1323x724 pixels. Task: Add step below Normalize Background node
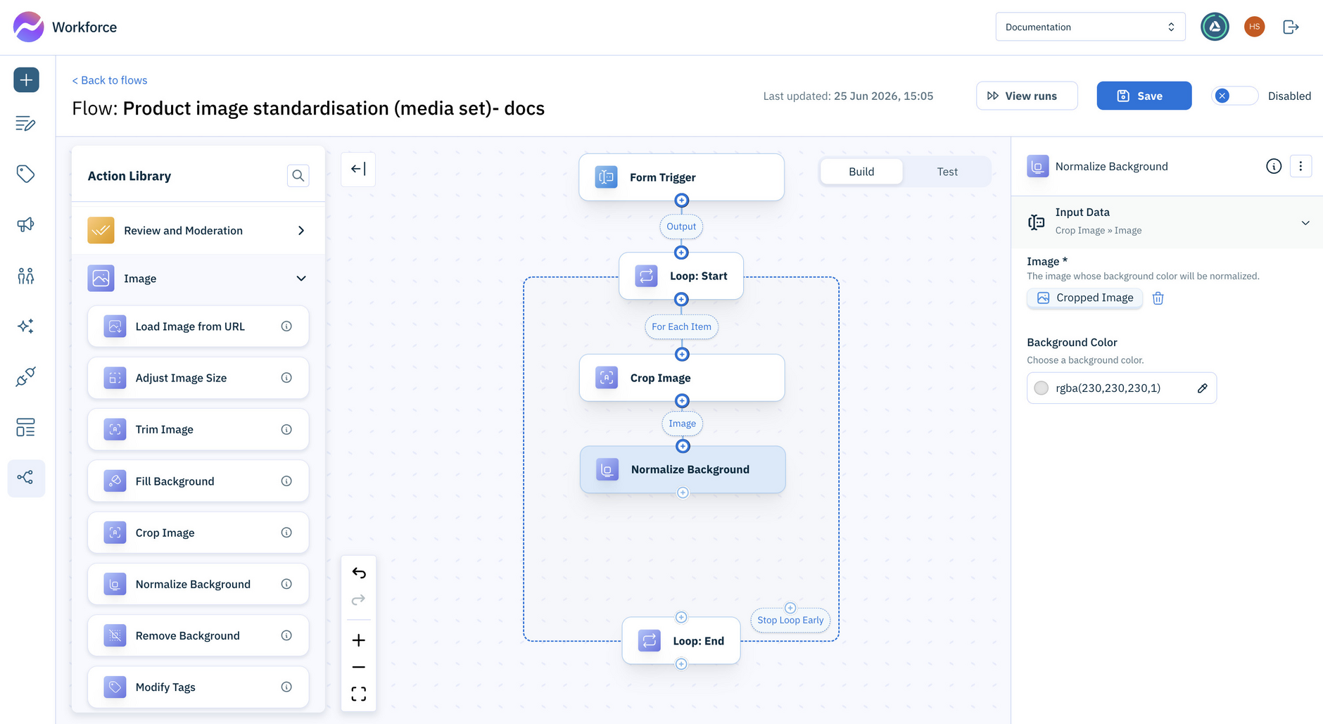tap(683, 493)
